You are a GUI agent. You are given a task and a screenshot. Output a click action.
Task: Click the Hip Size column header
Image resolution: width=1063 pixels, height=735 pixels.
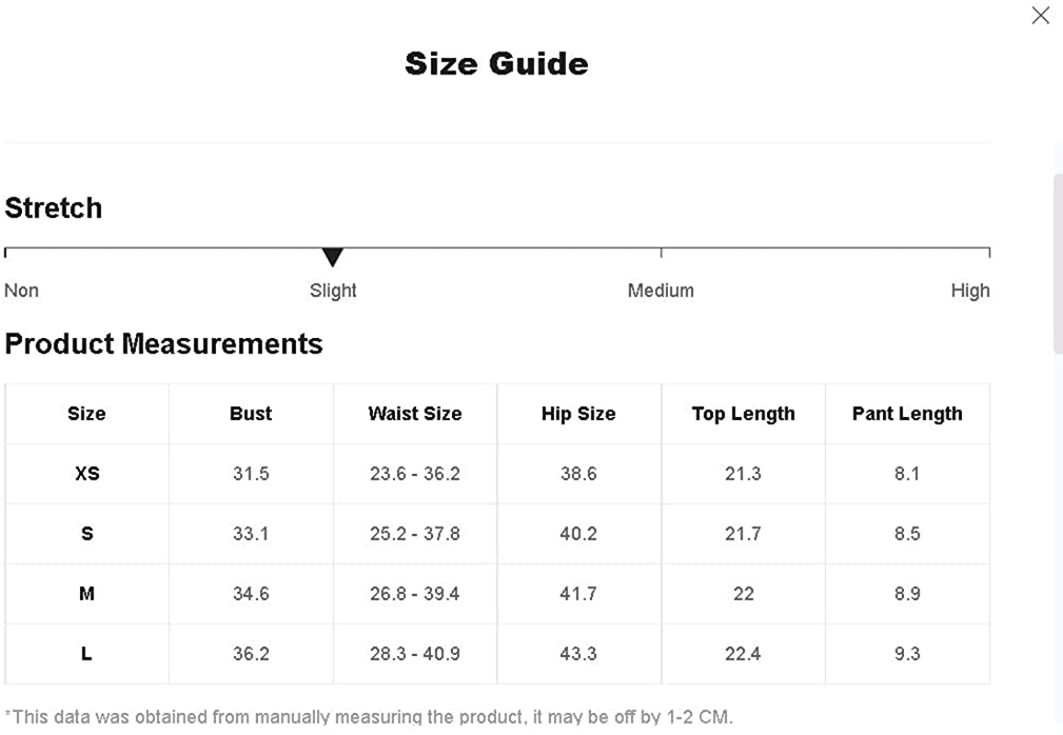[578, 413]
